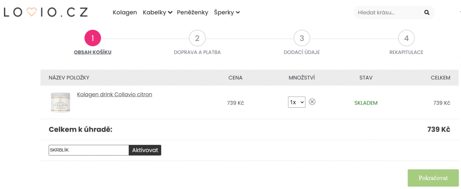Click the Lovio.cz heart logo
The width and height of the screenshot is (461, 189).
coord(45,12)
